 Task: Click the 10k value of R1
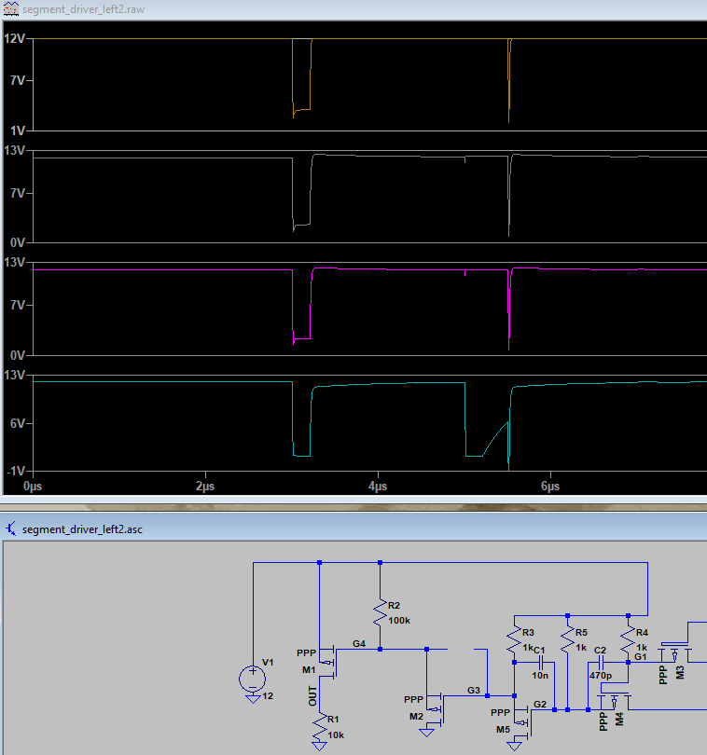click(x=336, y=735)
